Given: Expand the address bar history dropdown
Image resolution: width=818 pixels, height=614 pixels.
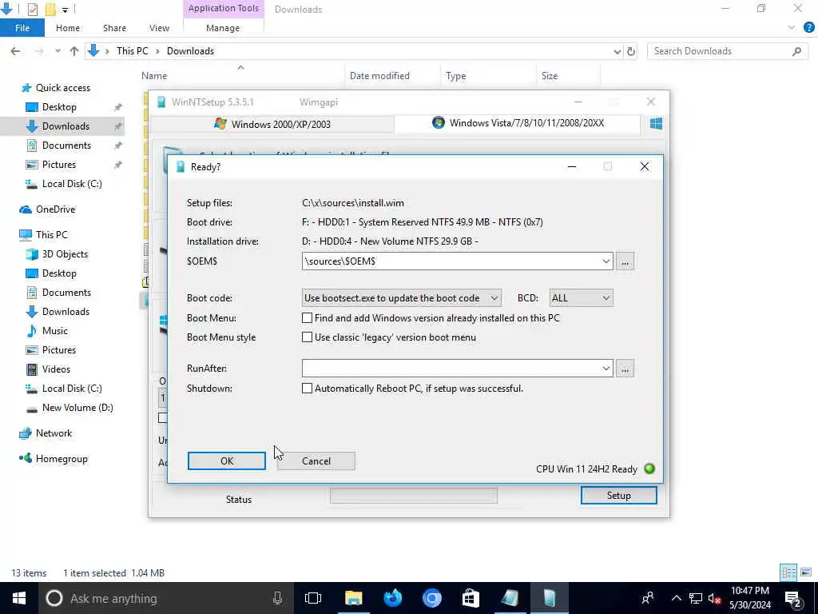Looking at the screenshot, I should point(617,51).
